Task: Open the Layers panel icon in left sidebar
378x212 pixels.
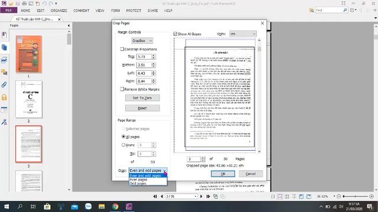Action: (4, 60)
